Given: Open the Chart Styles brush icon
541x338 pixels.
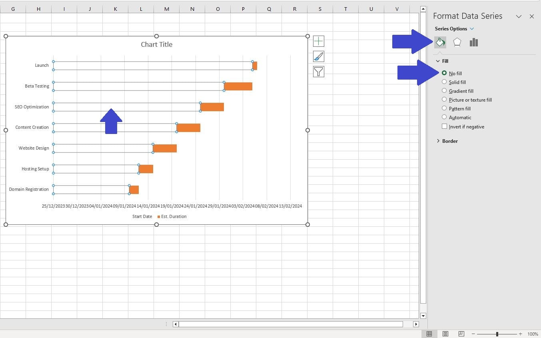Looking at the screenshot, I should tap(318, 56).
